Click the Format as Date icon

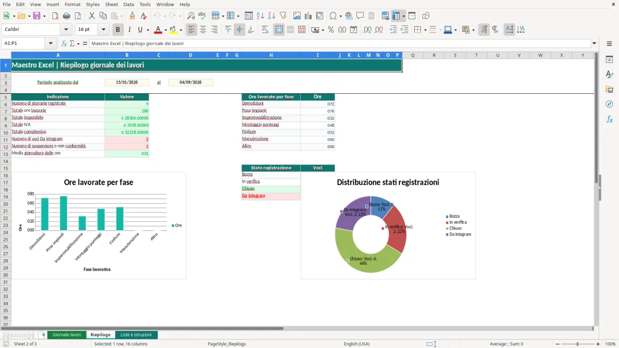[x=353, y=30]
